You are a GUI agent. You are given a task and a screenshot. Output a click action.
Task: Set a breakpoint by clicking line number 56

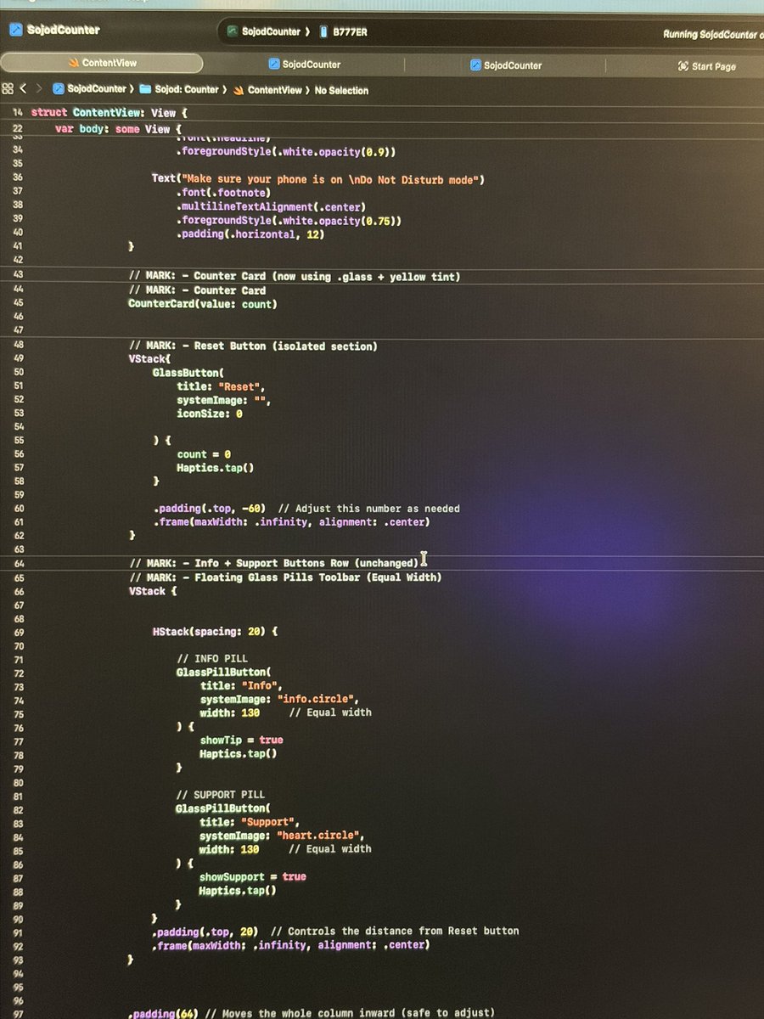(x=18, y=453)
